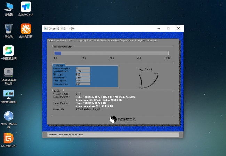Click the Speed (MB/min) value 1220
Image resolution: width=226 pixels, height=156 pixels.
click(x=83, y=71)
